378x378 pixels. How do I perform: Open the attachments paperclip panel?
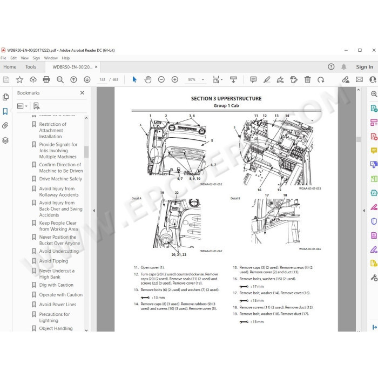(x=5, y=125)
